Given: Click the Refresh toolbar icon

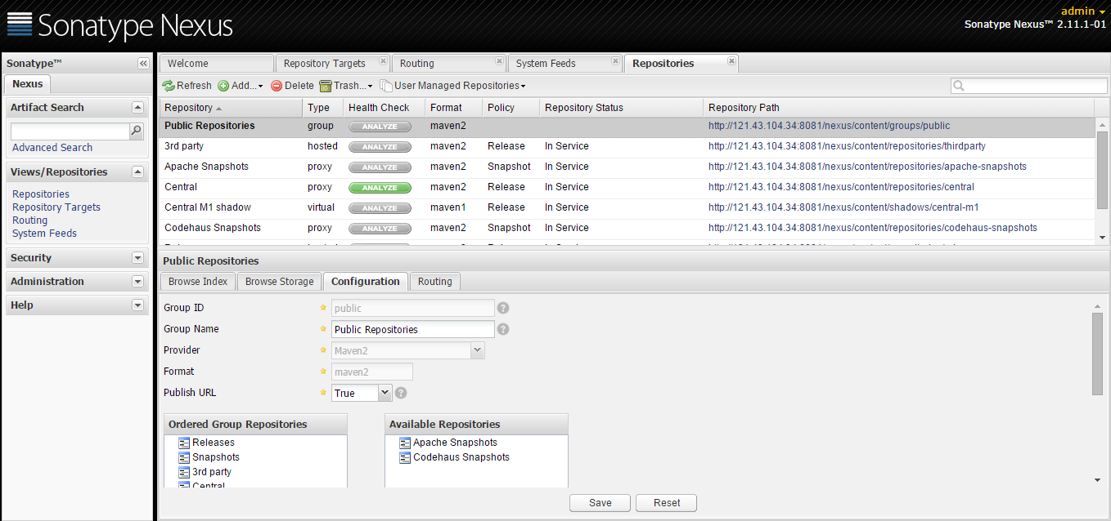Looking at the screenshot, I should point(169,86).
